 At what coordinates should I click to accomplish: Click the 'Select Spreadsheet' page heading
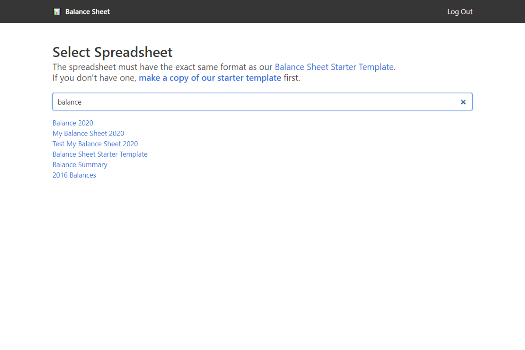point(112,52)
